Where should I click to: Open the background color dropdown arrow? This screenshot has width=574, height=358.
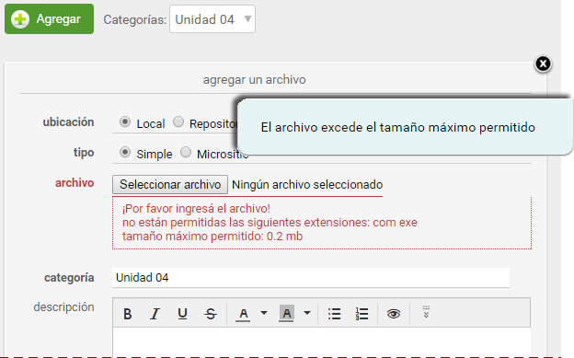point(307,313)
